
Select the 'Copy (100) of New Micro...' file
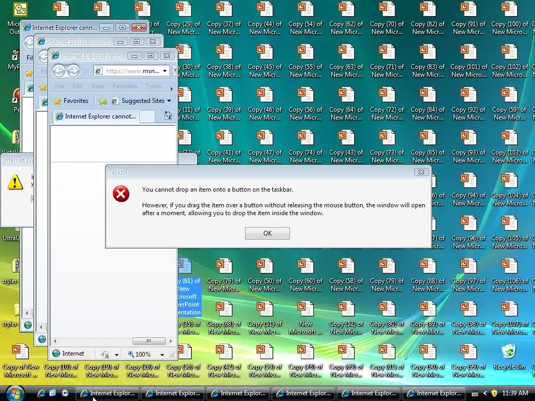(x=509, y=18)
